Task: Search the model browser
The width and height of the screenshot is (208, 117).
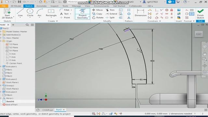Action: click(x=27, y=25)
